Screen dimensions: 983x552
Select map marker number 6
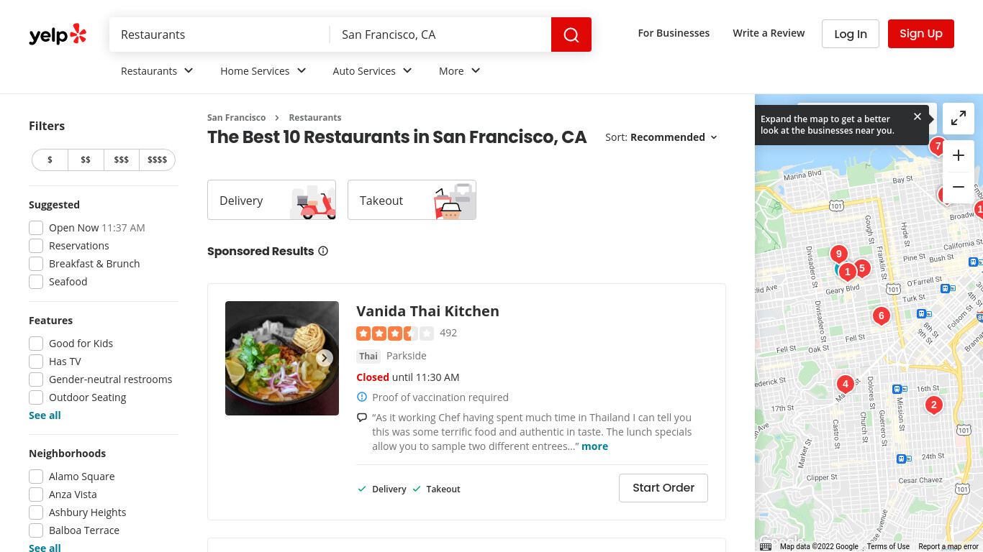pyautogui.click(x=881, y=316)
